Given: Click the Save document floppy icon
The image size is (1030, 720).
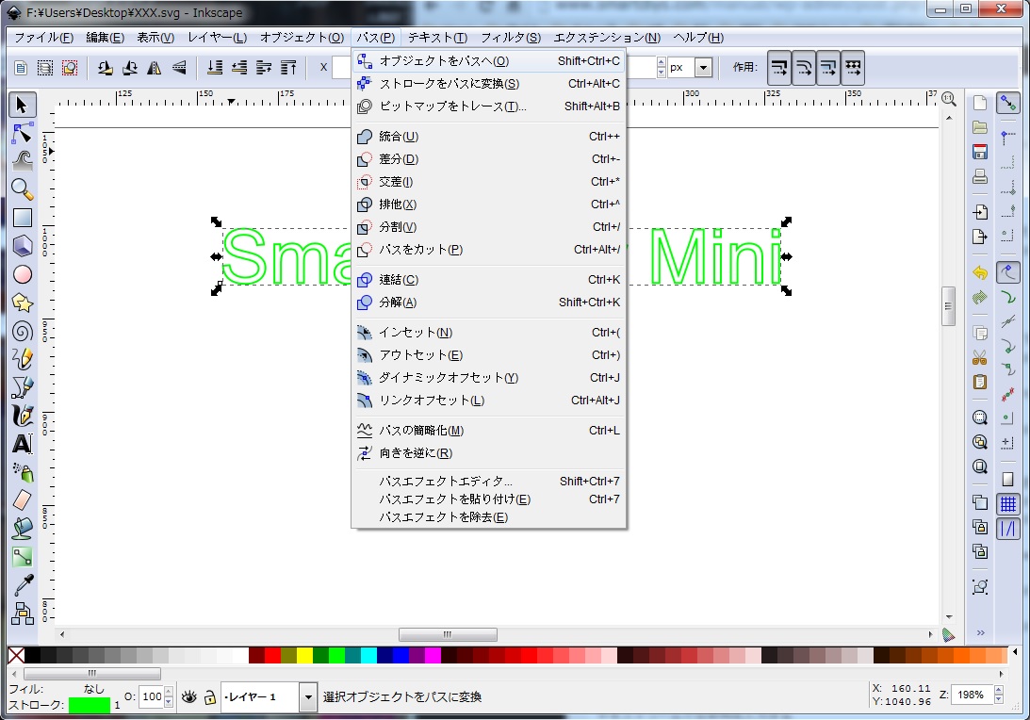Looking at the screenshot, I should tap(980, 152).
